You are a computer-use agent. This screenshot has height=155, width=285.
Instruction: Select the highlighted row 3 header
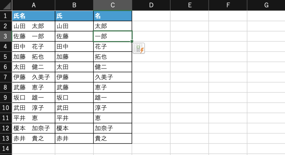[6, 36]
